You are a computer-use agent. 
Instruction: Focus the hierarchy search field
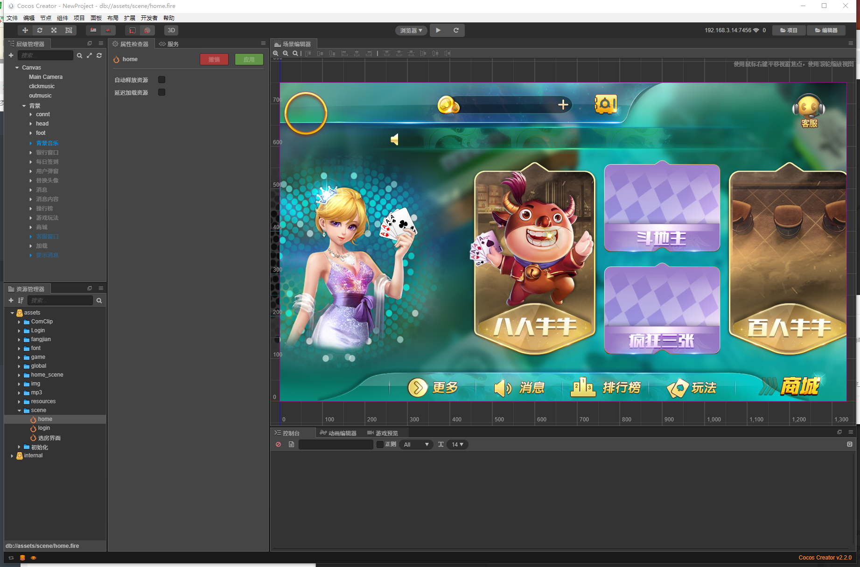(45, 56)
